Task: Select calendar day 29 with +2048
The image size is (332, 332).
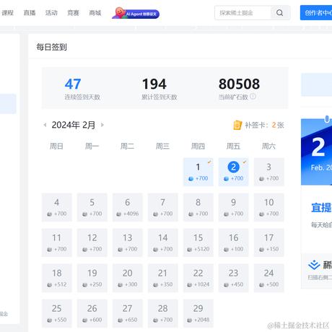Action: (x=198, y=313)
